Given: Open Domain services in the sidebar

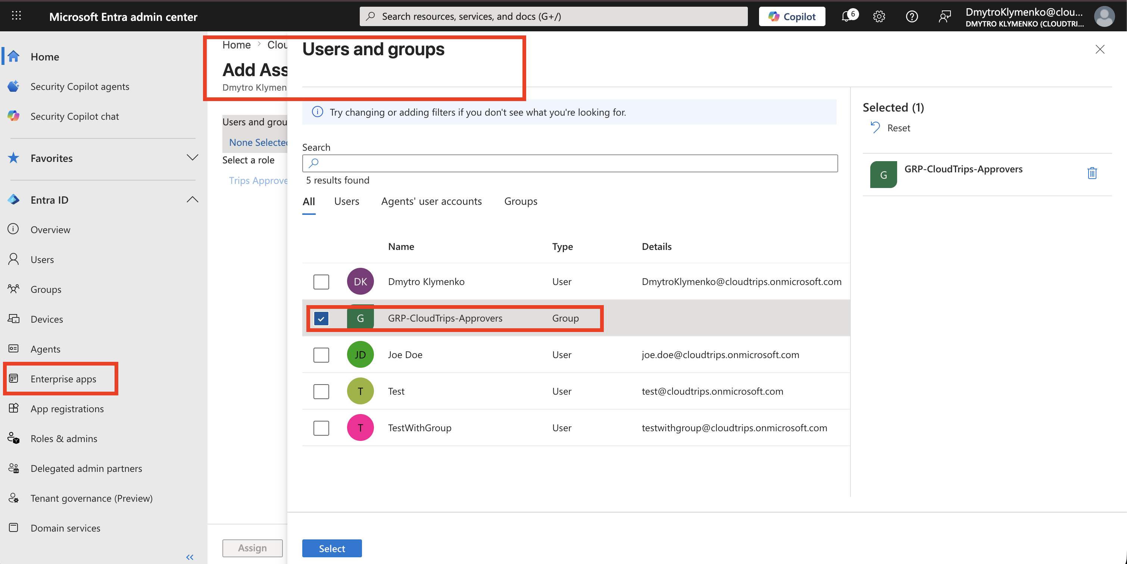Looking at the screenshot, I should click(x=65, y=528).
